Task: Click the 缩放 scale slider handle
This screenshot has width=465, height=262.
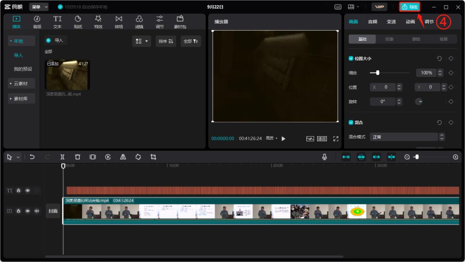Action: tap(378, 73)
